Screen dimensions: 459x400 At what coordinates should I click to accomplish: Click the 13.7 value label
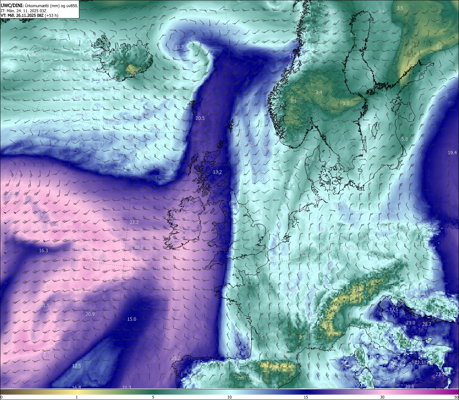[180, 47]
